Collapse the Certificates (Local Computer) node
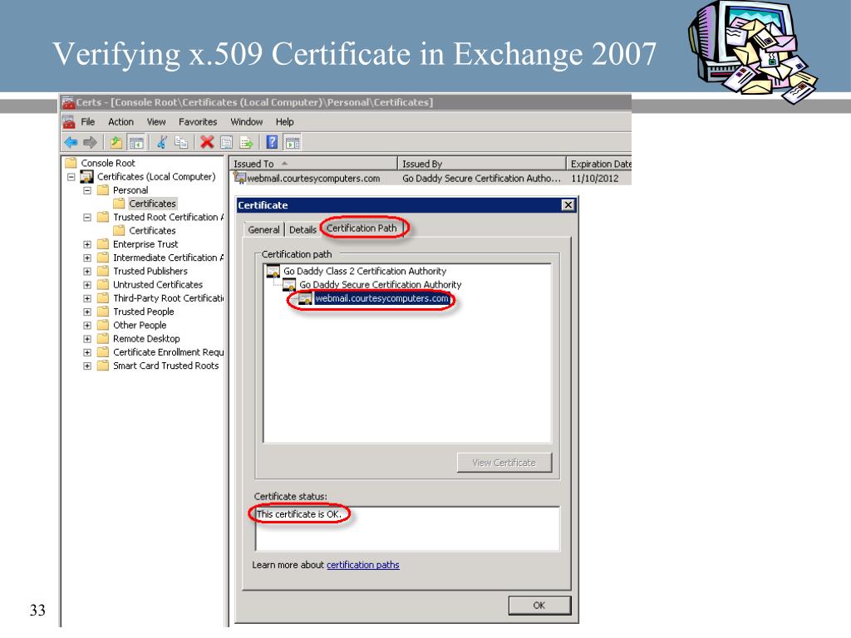 pyautogui.click(x=71, y=177)
